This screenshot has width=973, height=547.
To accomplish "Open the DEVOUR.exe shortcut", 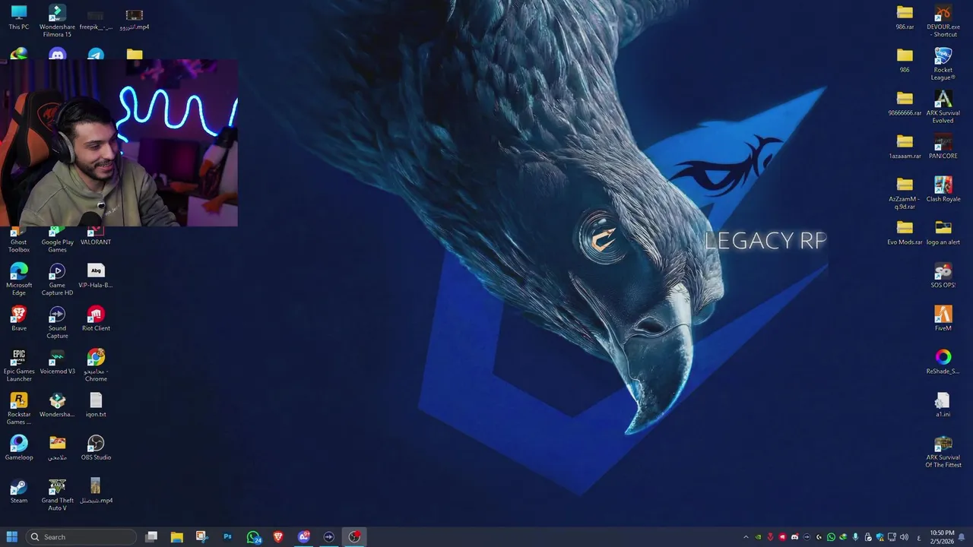I will tap(943, 21).
